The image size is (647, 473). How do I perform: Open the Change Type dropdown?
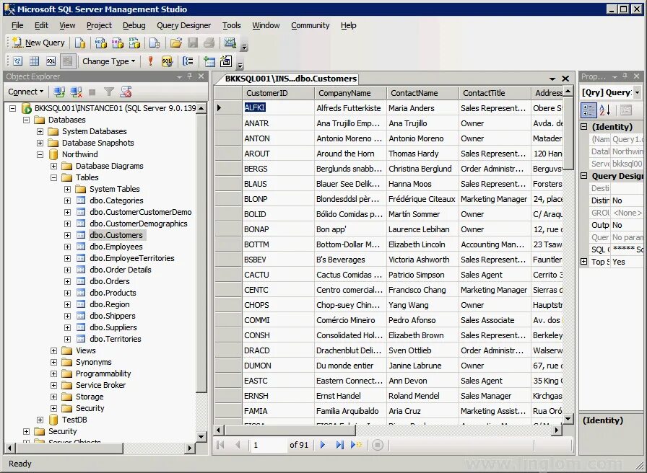coord(108,61)
